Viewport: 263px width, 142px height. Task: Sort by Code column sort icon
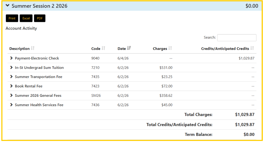point(103,48)
